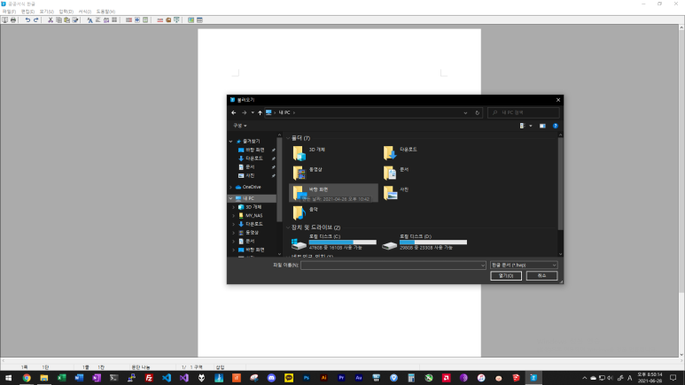This screenshot has height=385, width=685.
Task: Open the 파일(F) menu
Action: click(x=9, y=12)
